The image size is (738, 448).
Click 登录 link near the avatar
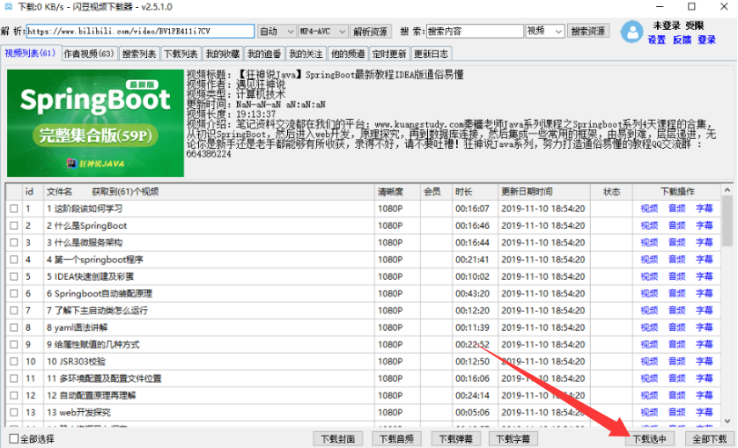click(706, 40)
